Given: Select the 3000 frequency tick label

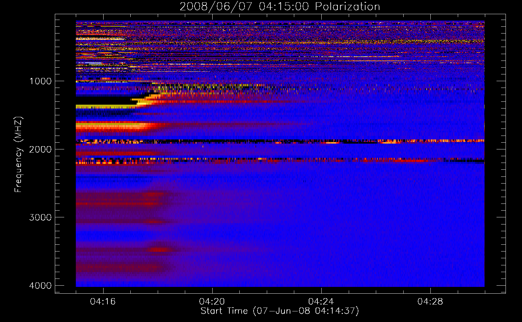Looking at the screenshot, I should [40, 217].
